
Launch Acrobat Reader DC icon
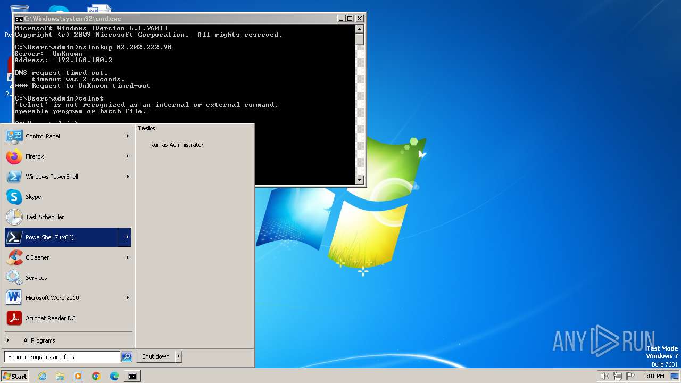coord(14,318)
